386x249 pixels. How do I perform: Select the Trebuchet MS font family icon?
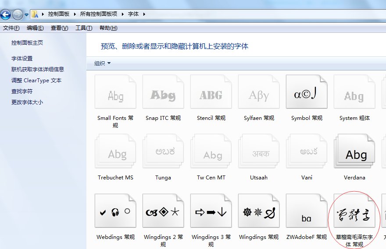tap(115, 151)
